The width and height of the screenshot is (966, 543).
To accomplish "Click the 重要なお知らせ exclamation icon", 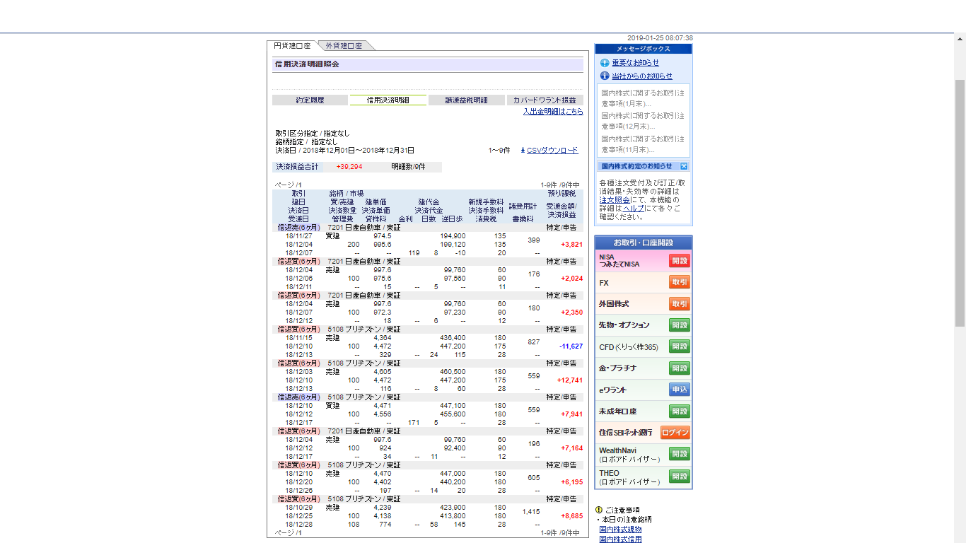I will (x=605, y=63).
